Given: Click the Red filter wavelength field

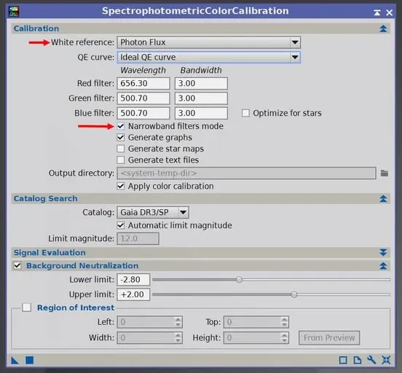Looking at the screenshot, I should pos(143,83).
